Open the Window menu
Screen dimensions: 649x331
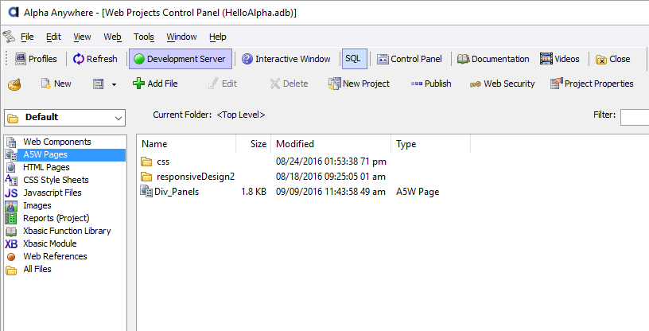pyautogui.click(x=181, y=37)
